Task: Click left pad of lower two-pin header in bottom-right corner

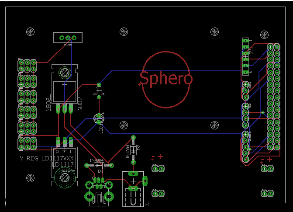Action: click(264, 194)
